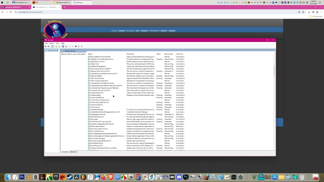This screenshot has height=182, width=324.
Task: Click the Forward arrow in Services toolbar
Action: point(48,47)
